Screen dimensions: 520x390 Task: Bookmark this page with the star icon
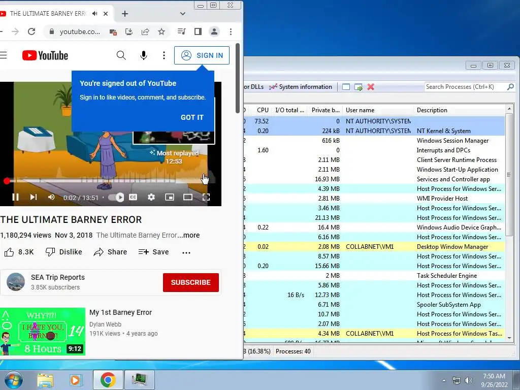(161, 31)
